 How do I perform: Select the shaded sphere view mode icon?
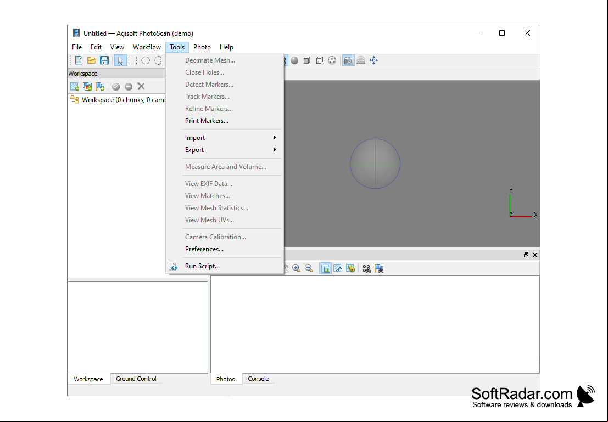[295, 60]
